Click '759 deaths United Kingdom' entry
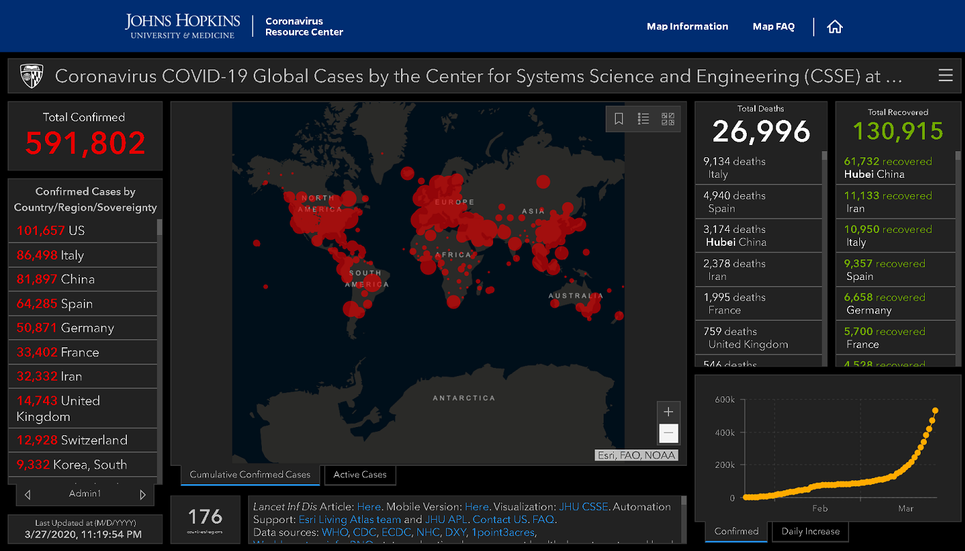 [x=758, y=338]
